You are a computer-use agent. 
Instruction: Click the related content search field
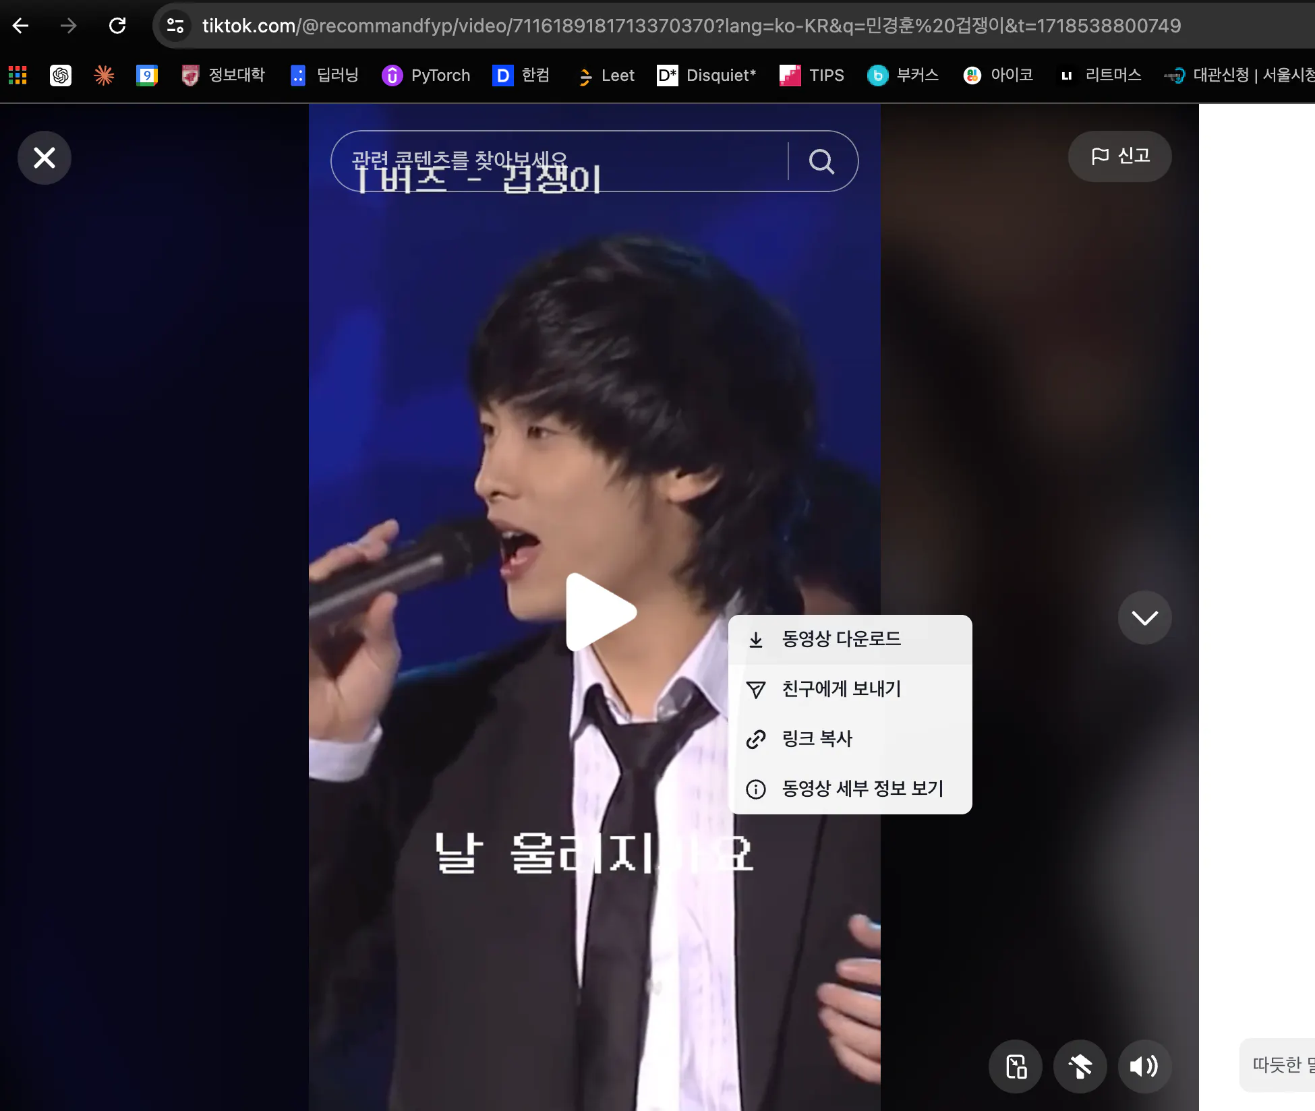pos(560,162)
